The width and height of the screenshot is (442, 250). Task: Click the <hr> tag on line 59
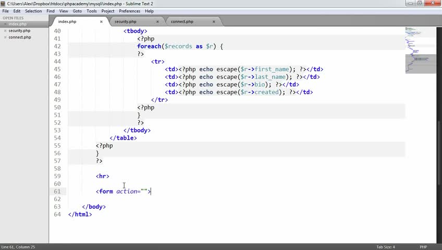(102, 176)
